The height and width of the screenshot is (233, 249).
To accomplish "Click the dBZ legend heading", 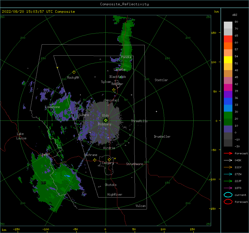I will click(x=235, y=15).
